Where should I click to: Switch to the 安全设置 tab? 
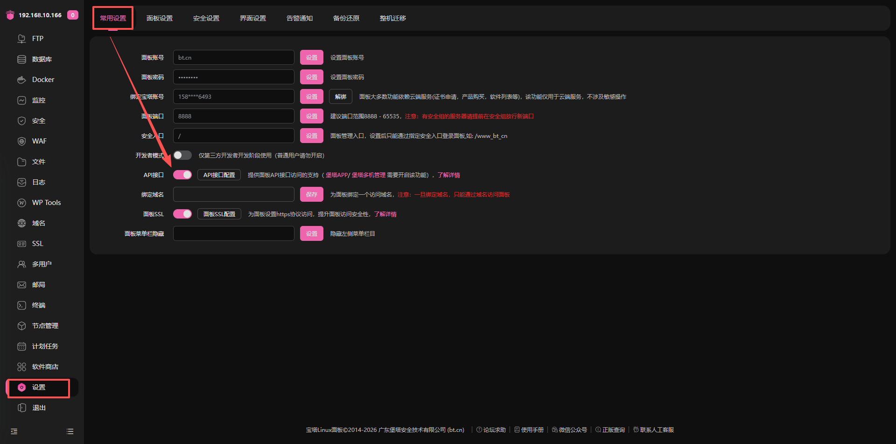(206, 18)
